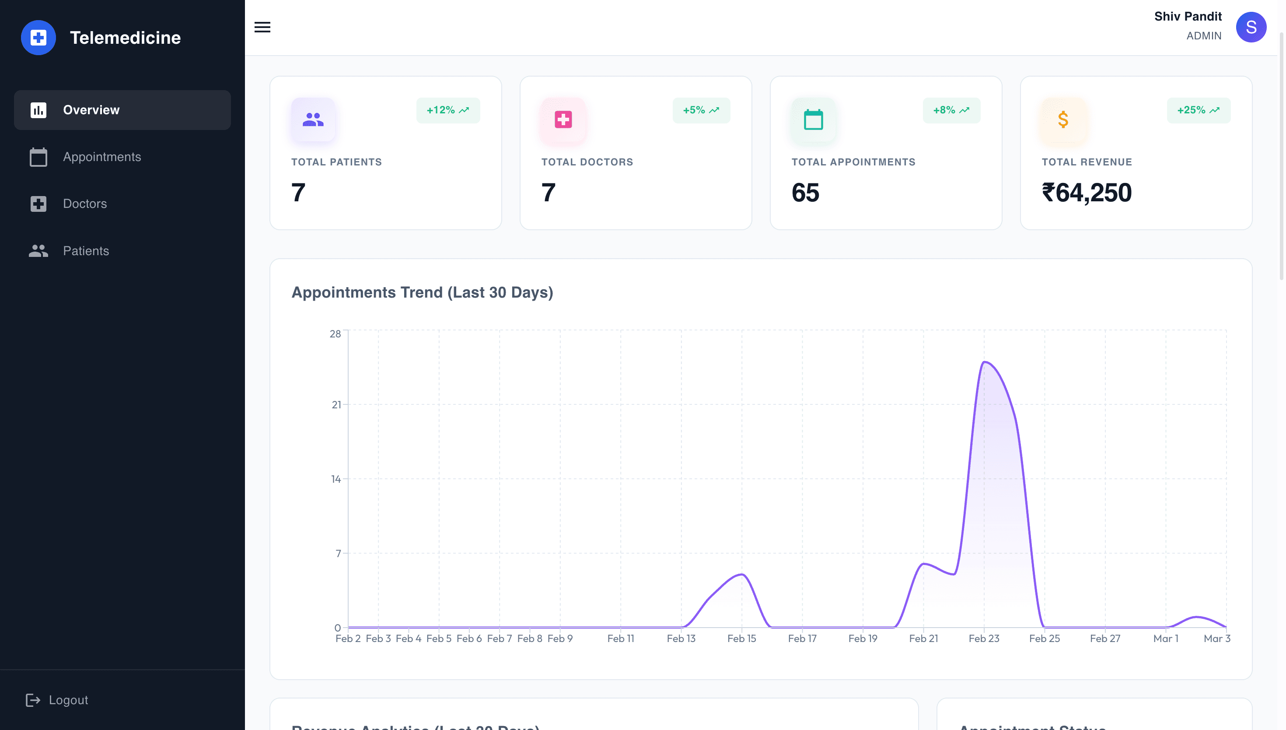
Task: Click the Feb 15 axis label
Action: point(741,638)
